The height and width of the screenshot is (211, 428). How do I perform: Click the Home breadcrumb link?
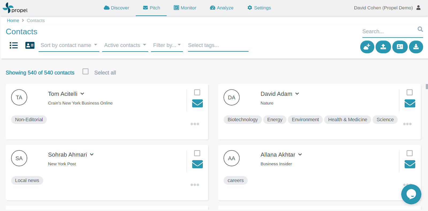(13, 21)
